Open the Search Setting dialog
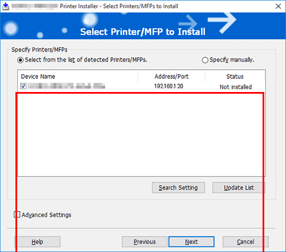The height and width of the screenshot is (252, 286). coord(178,187)
